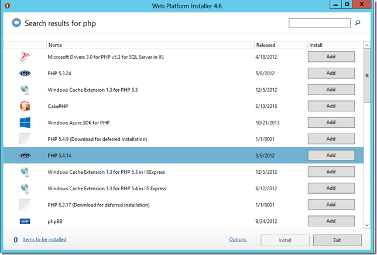Add PHP 5.4.9 deferred installation download
The image size is (377, 255).
click(331, 139)
